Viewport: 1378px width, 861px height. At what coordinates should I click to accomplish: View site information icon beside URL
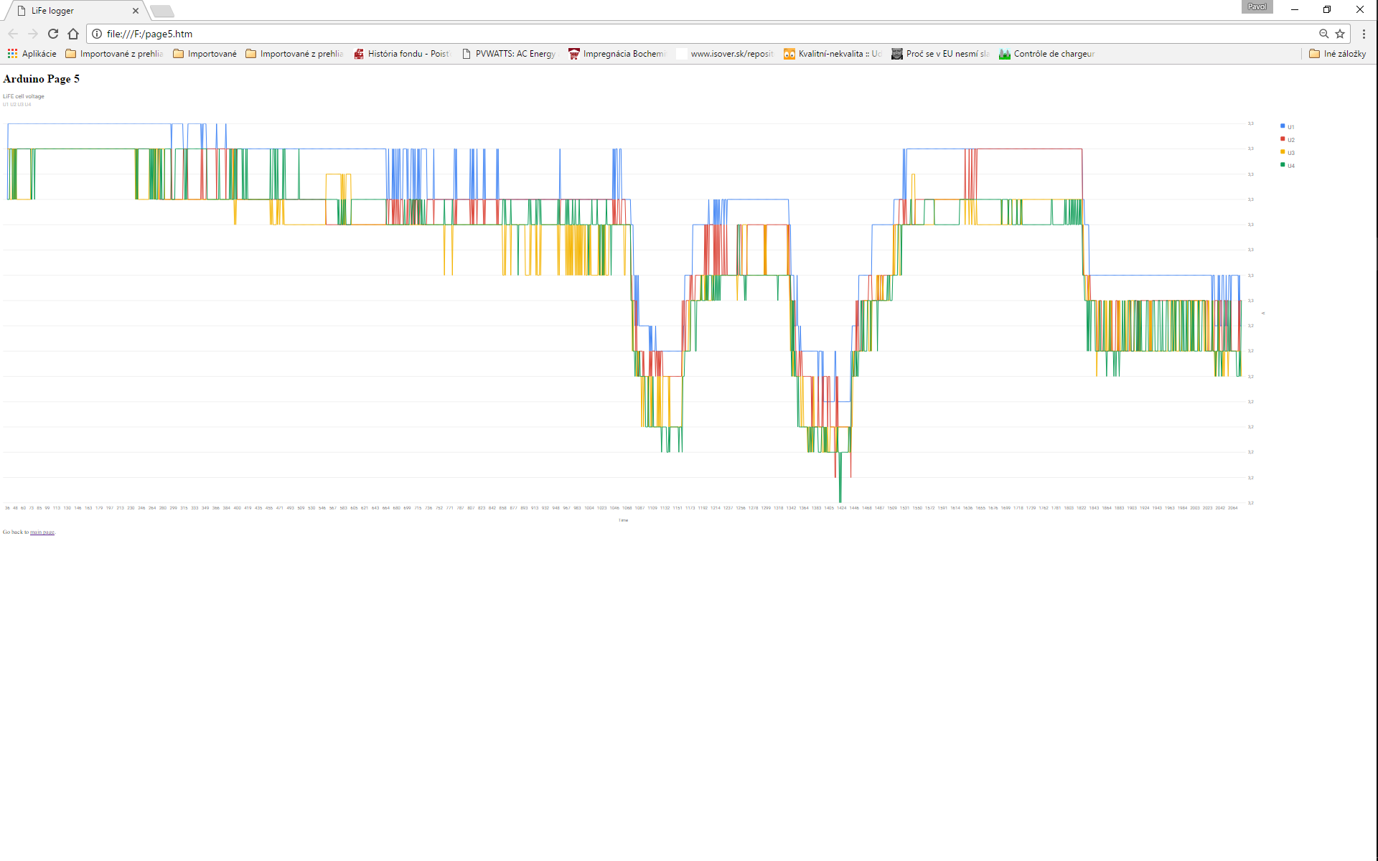point(97,34)
